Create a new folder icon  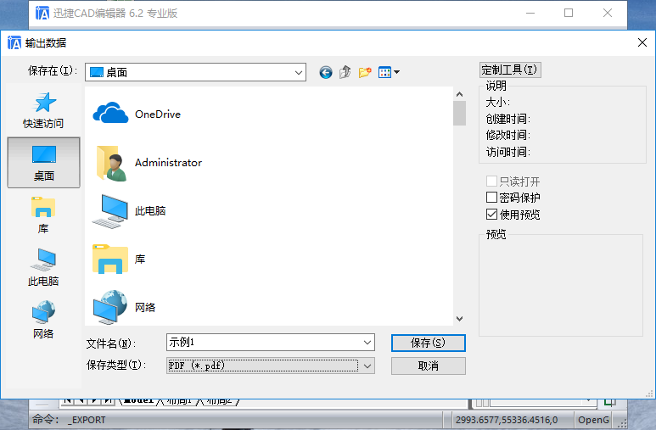tap(365, 72)
